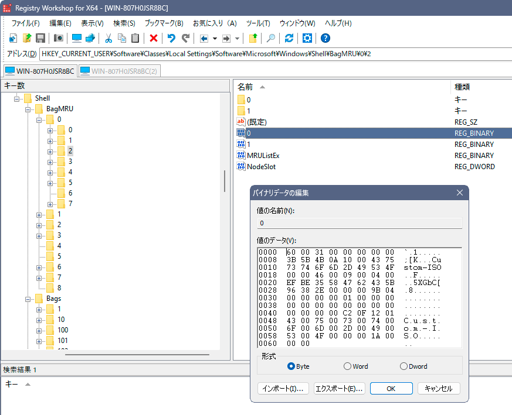The image size is (512, 415).
Task: Expand the Bags\100 tree node
Action: (x=39, y=331)
